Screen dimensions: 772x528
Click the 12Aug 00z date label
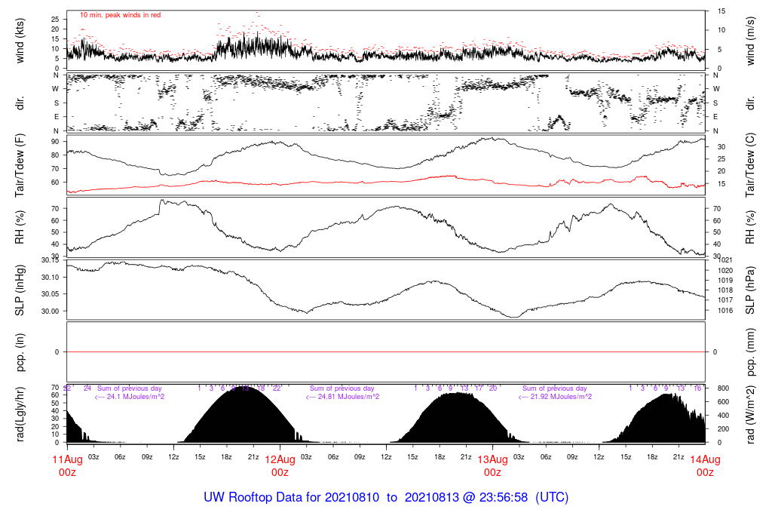tap(280, 465)
